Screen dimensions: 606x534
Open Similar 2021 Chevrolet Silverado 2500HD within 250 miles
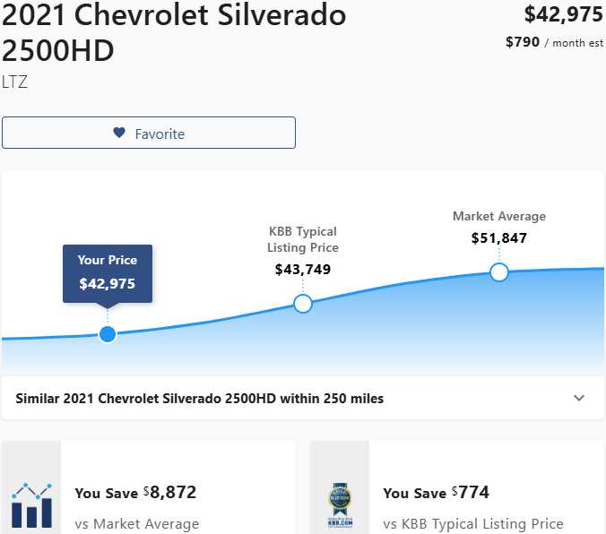200,398
